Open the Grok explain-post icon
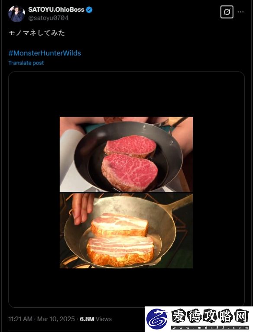The image size is (253, 332). point(227,12)
